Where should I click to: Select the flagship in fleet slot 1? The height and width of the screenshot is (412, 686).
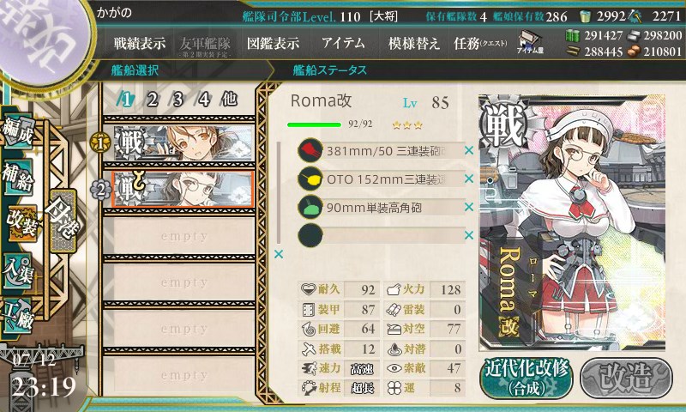point(184,142)
